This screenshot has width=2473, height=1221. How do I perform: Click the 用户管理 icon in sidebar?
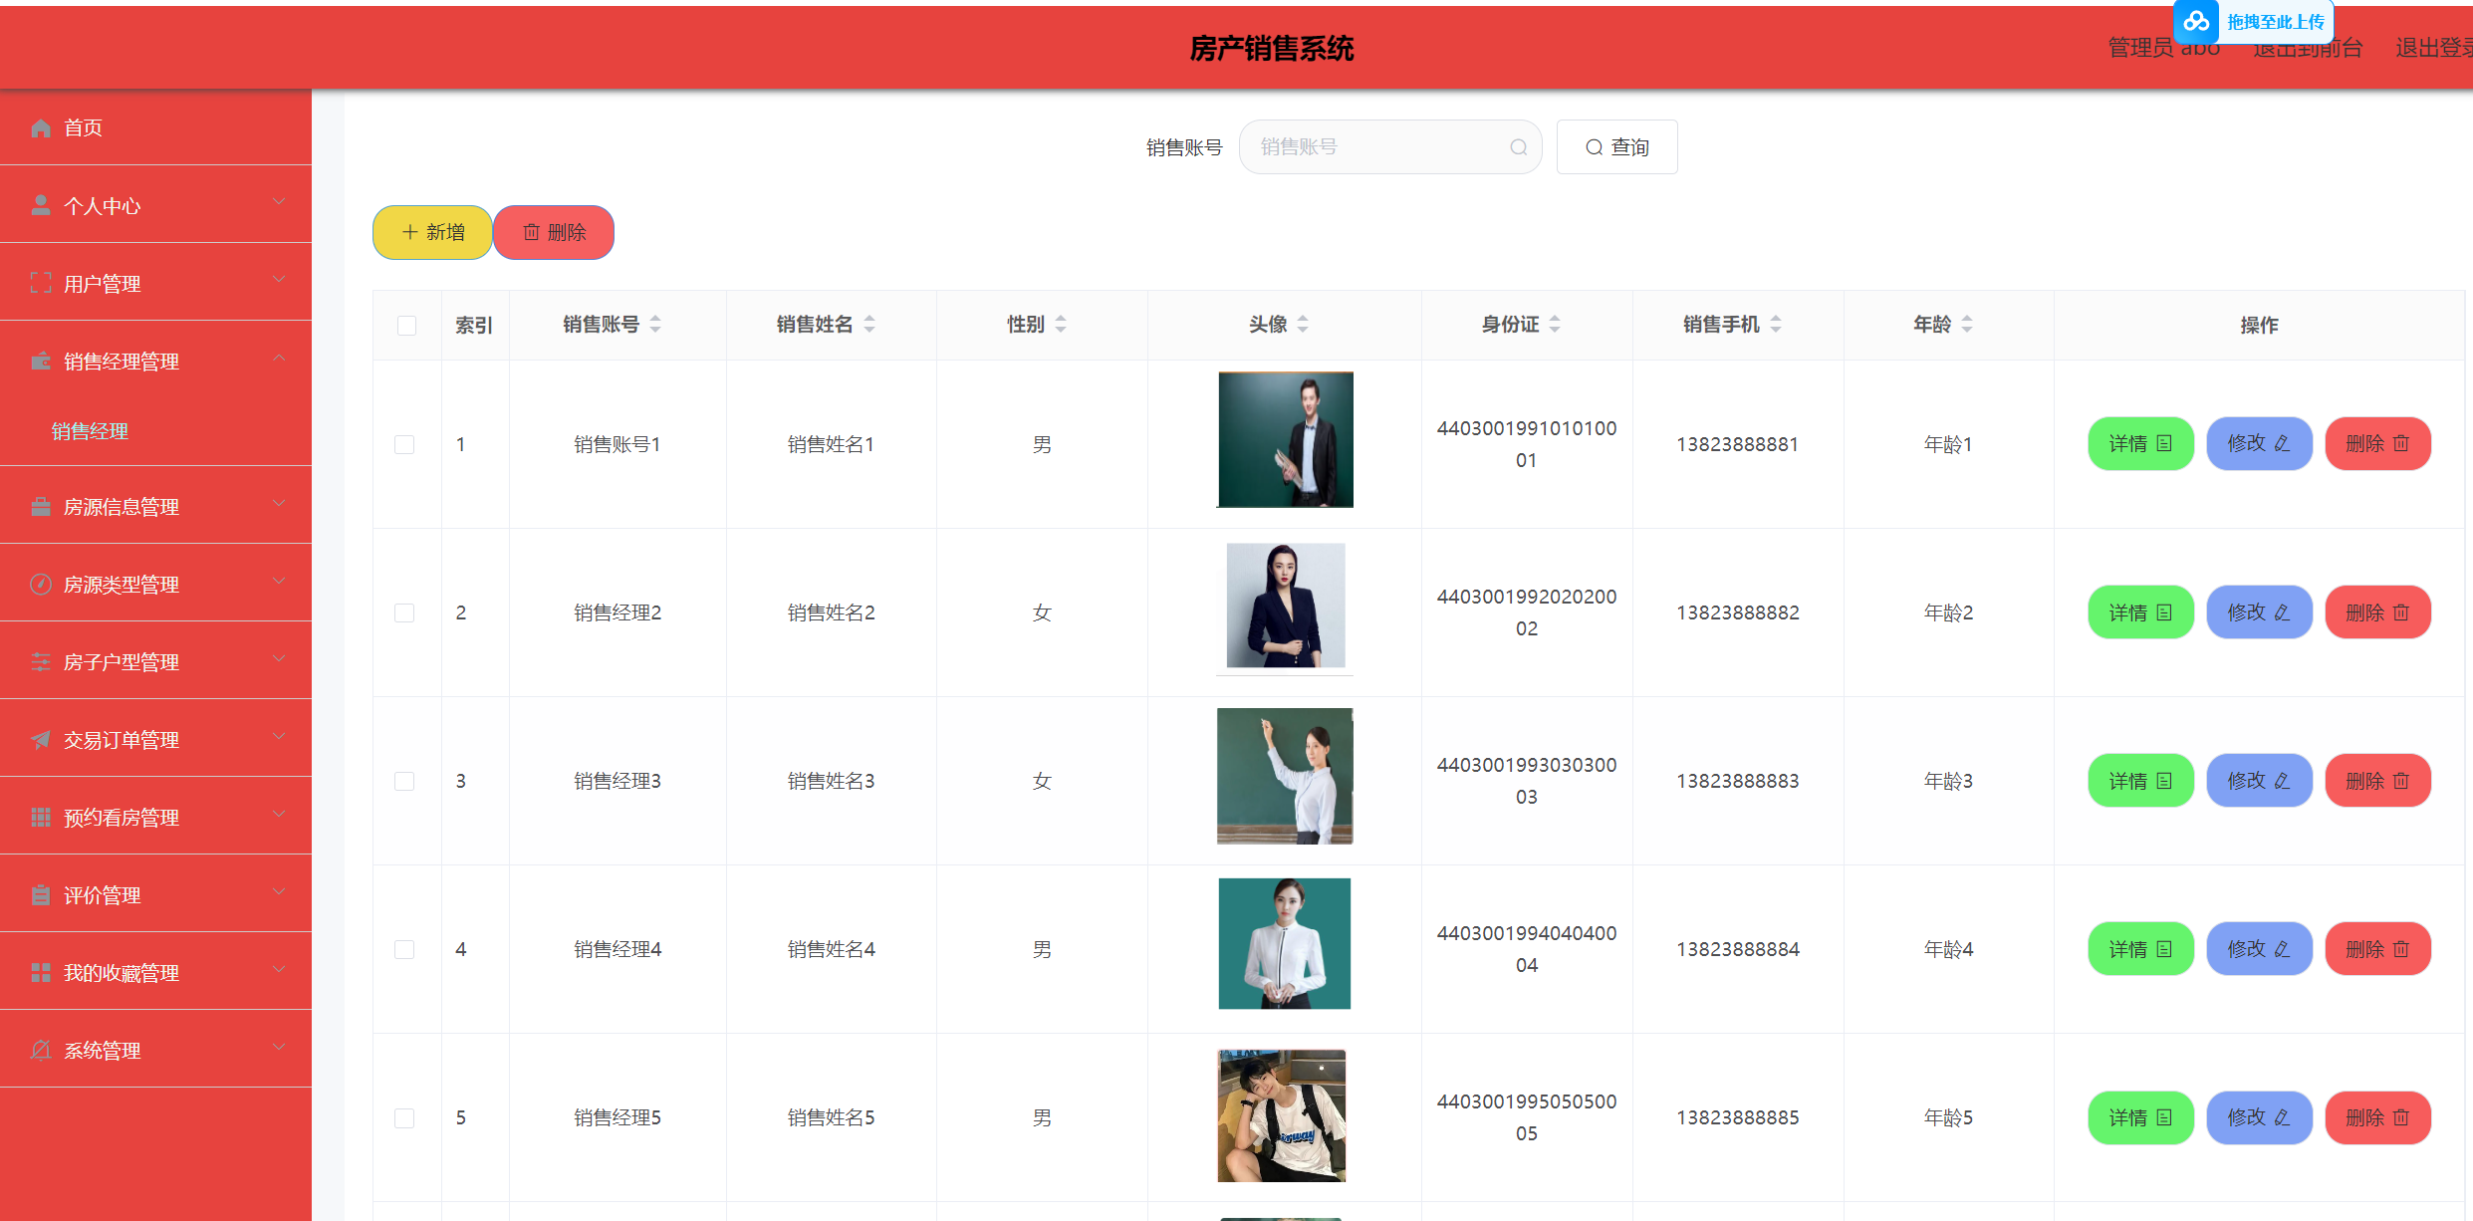[41, 282]
